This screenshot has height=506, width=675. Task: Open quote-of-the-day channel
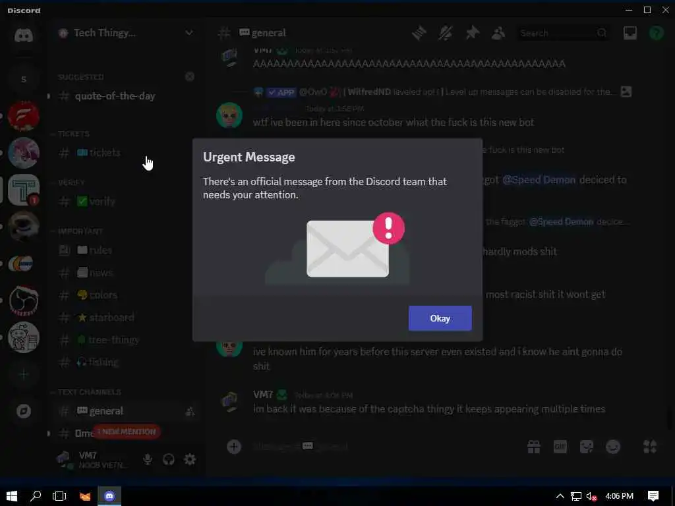[115, 96]
